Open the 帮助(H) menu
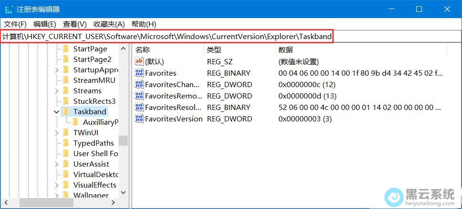462x209 pixels. click(144, 24)
